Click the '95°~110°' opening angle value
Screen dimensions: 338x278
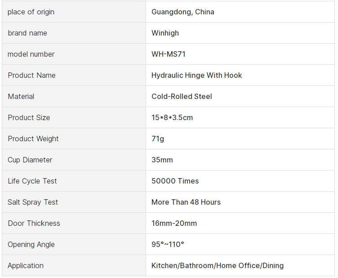[168, 244]
